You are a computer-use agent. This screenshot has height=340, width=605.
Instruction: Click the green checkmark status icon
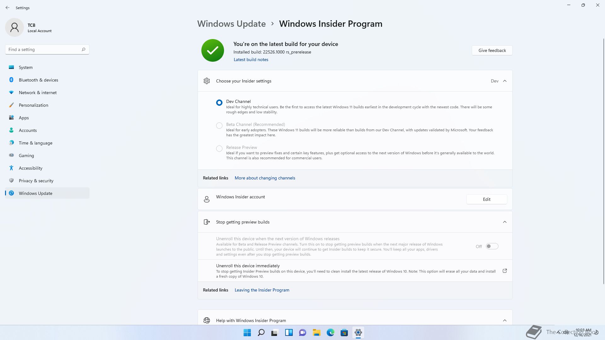[213, 50]
